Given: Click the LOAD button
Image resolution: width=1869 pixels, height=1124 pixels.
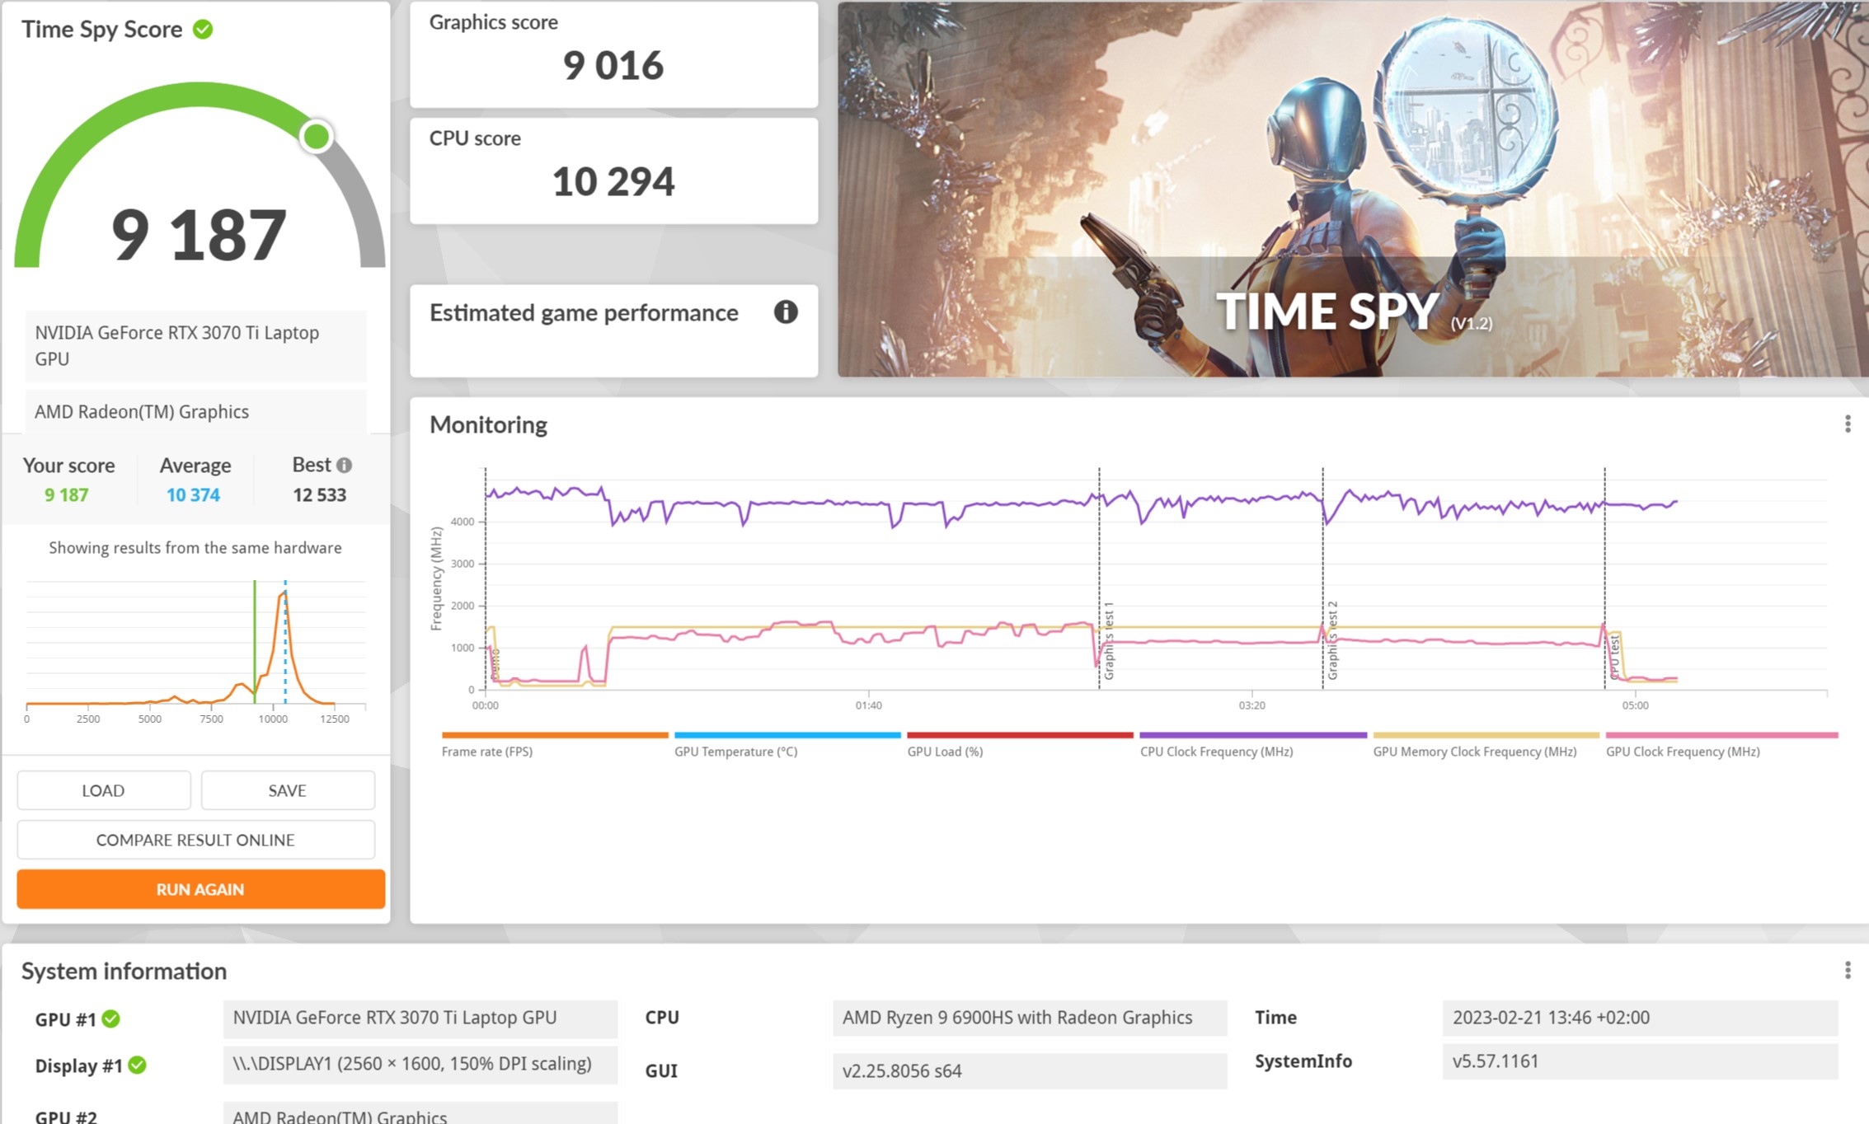Looking at the screenshot, I should (104, 790).
